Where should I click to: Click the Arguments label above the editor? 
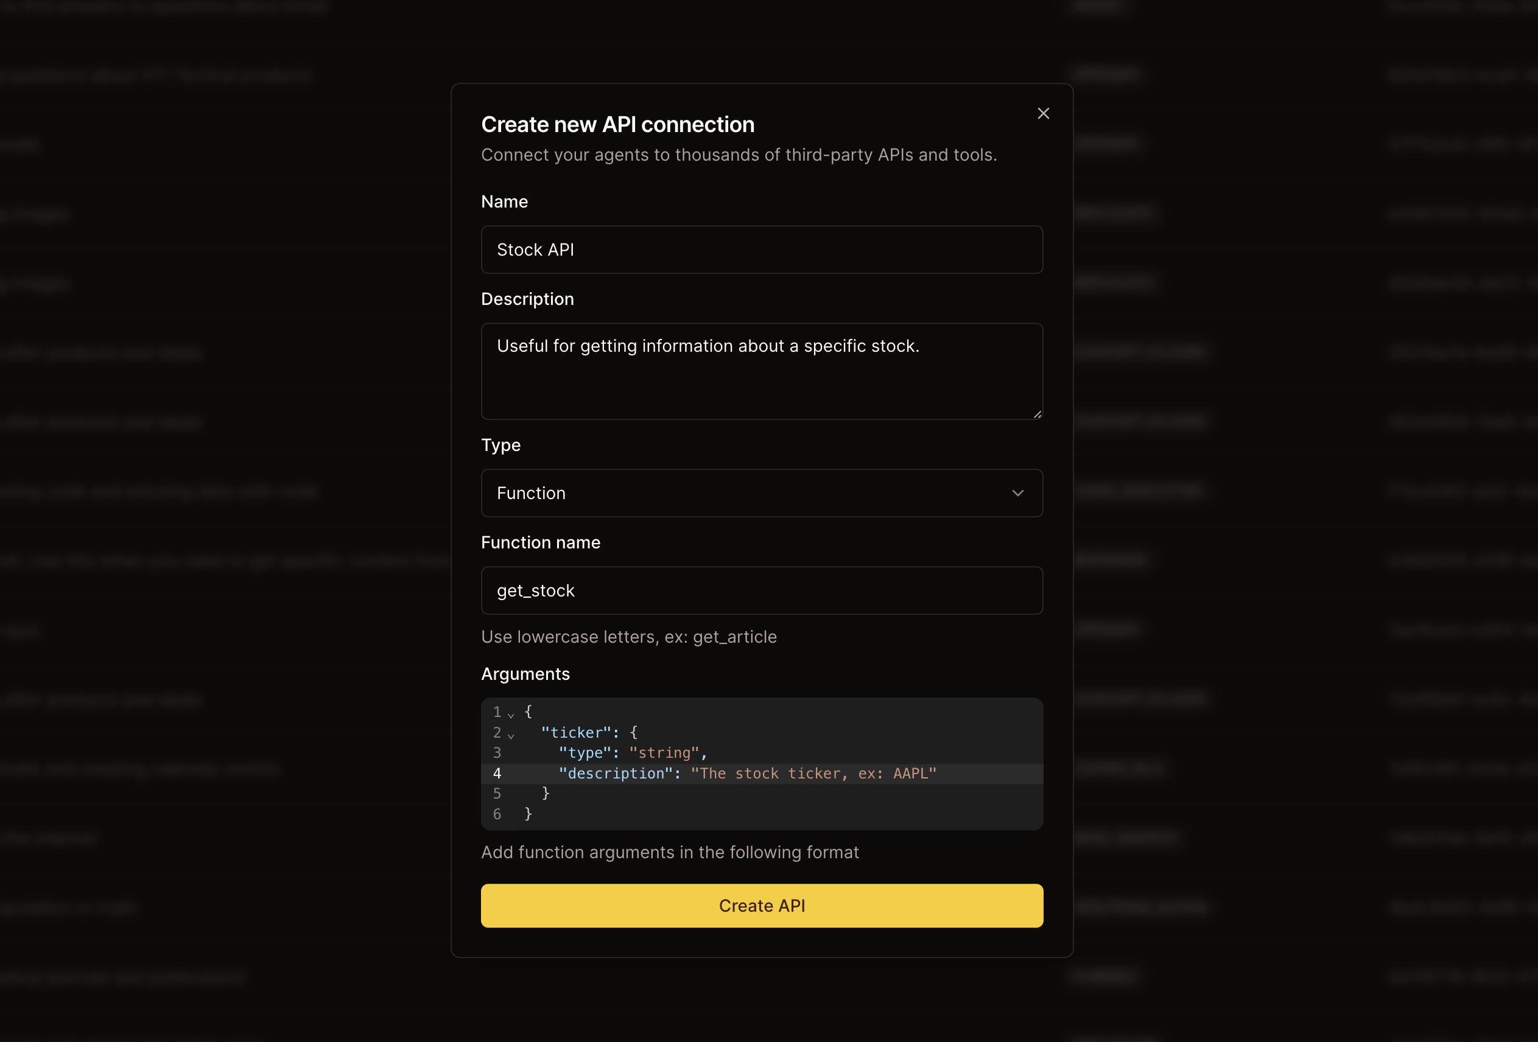(x=525, y=674)
